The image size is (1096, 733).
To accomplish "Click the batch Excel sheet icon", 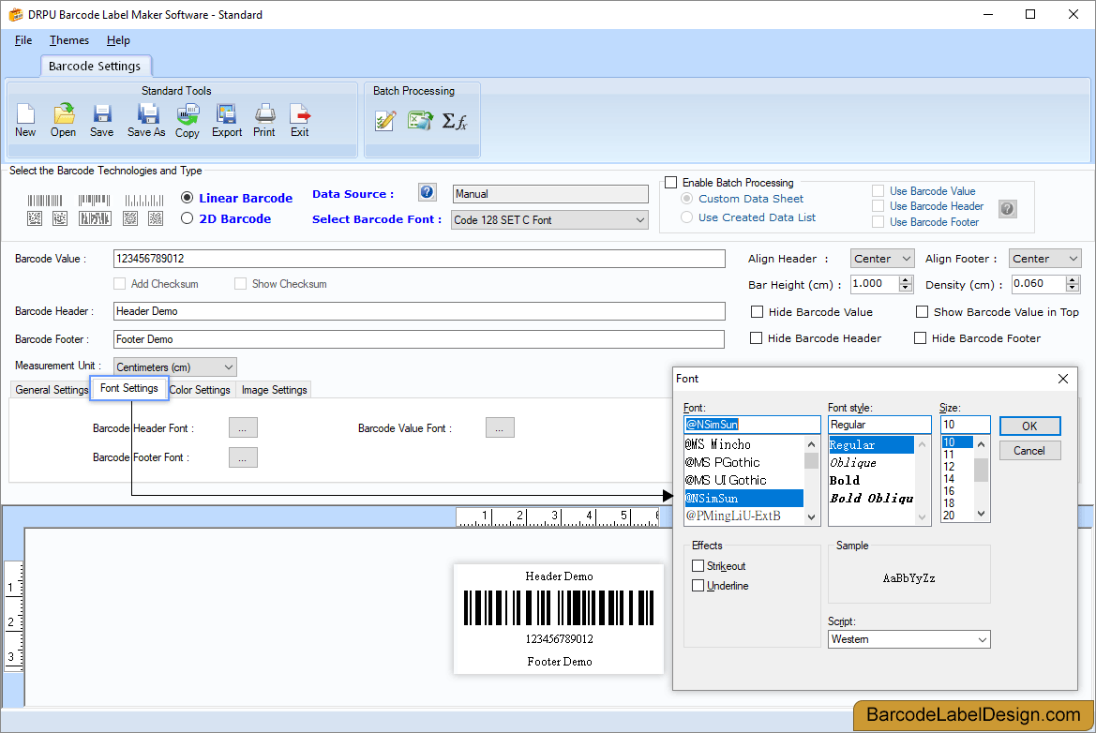I will (420, 120).
